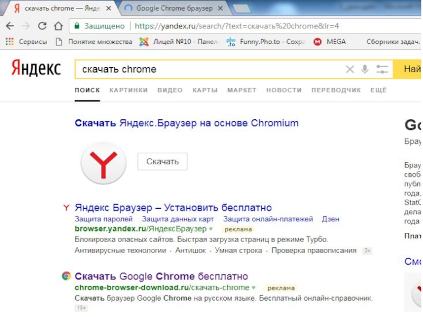Open the Сборники задач bookmark
Screen dimensions: 423x317
click(393, 42)
